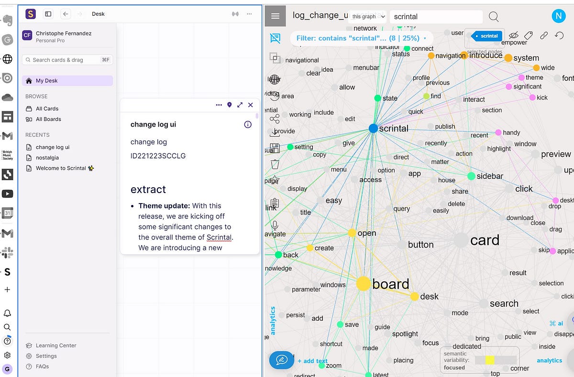Click the blue 'scrintal' selected node tag

pos(486,36)
